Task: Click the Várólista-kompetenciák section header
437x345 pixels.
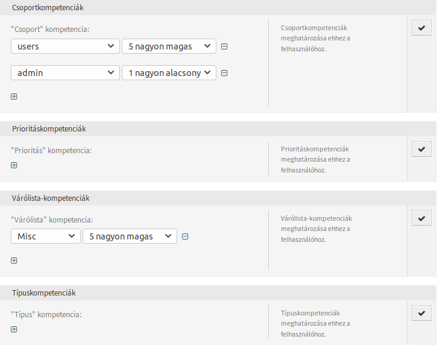Action: tap(218, 198)
